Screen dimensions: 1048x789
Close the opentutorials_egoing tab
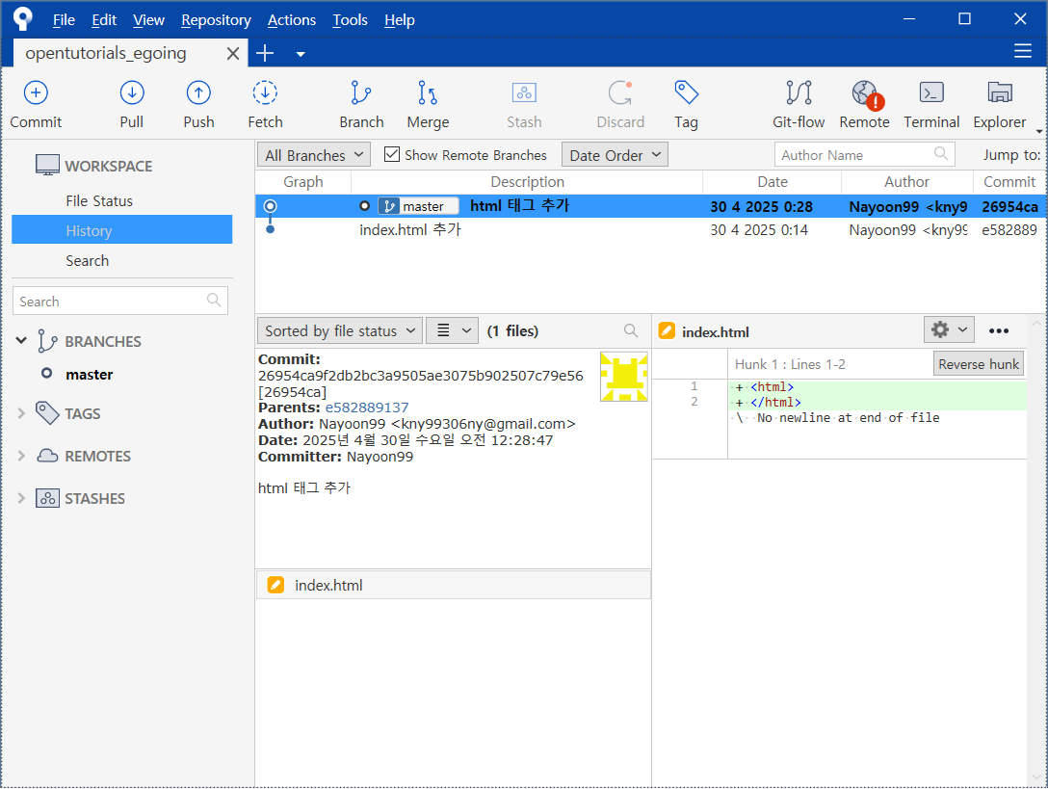pos(232,54)
